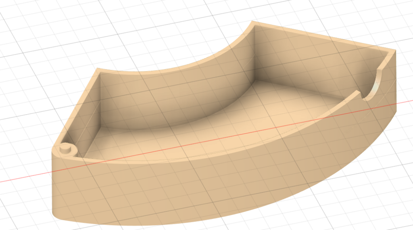
Task: Select the top corner joining left and back walls
Action: (x=98, y=71)
